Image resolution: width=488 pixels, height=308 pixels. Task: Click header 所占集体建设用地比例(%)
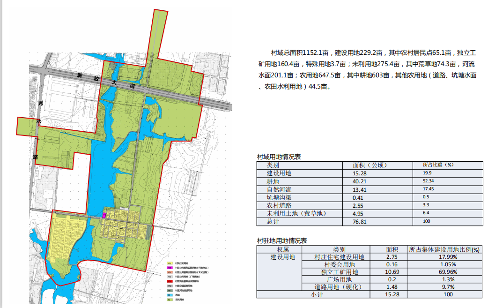(x=444, y=249)
